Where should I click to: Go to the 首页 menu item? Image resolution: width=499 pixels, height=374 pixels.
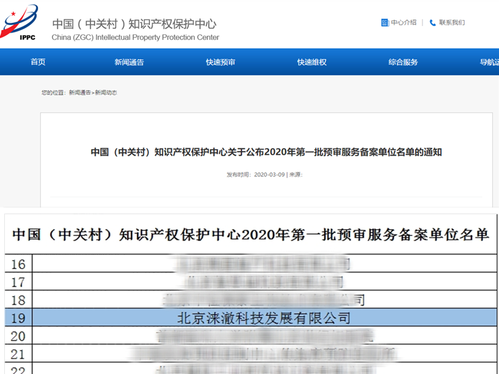pyautogui.click(x=38, y=62)
